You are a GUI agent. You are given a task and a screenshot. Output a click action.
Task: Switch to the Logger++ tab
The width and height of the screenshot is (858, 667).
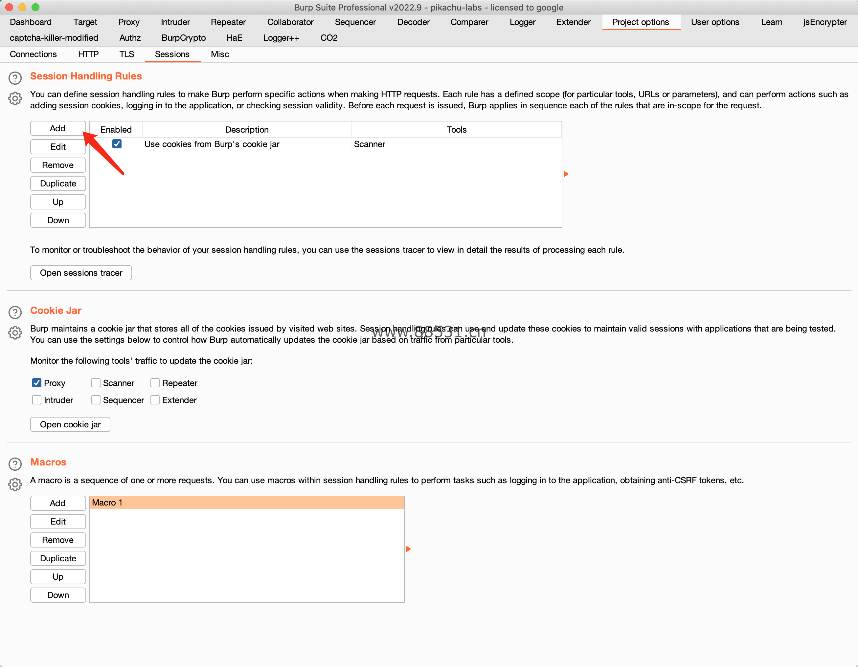tap(281, 38)
